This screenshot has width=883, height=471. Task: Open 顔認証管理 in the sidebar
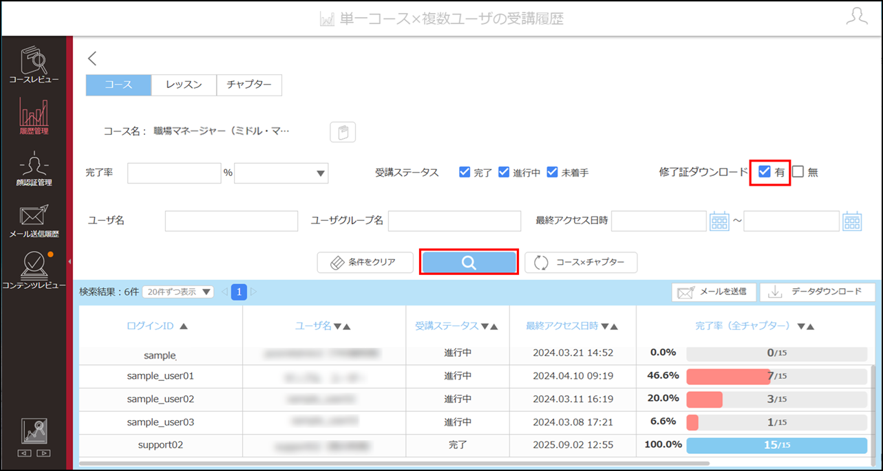click(34, 168)
